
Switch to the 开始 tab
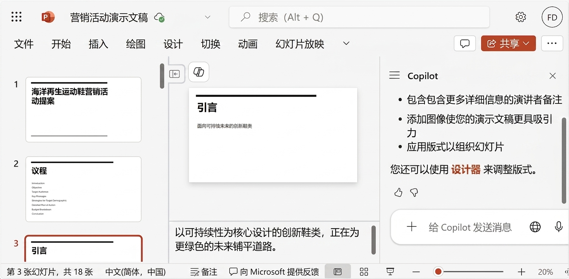[x=61, y=44]
